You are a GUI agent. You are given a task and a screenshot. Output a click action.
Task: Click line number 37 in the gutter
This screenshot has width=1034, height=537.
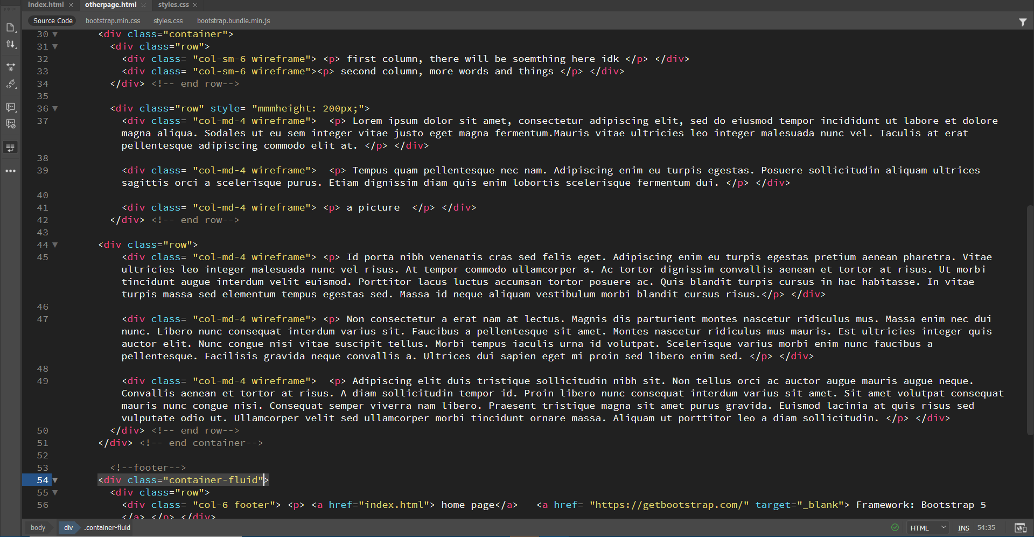pos(43,121)
